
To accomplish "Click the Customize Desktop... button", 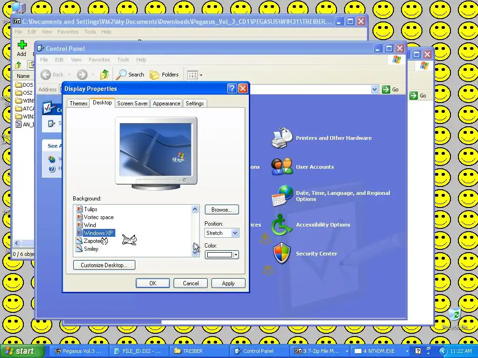I will tap(104, 265).
